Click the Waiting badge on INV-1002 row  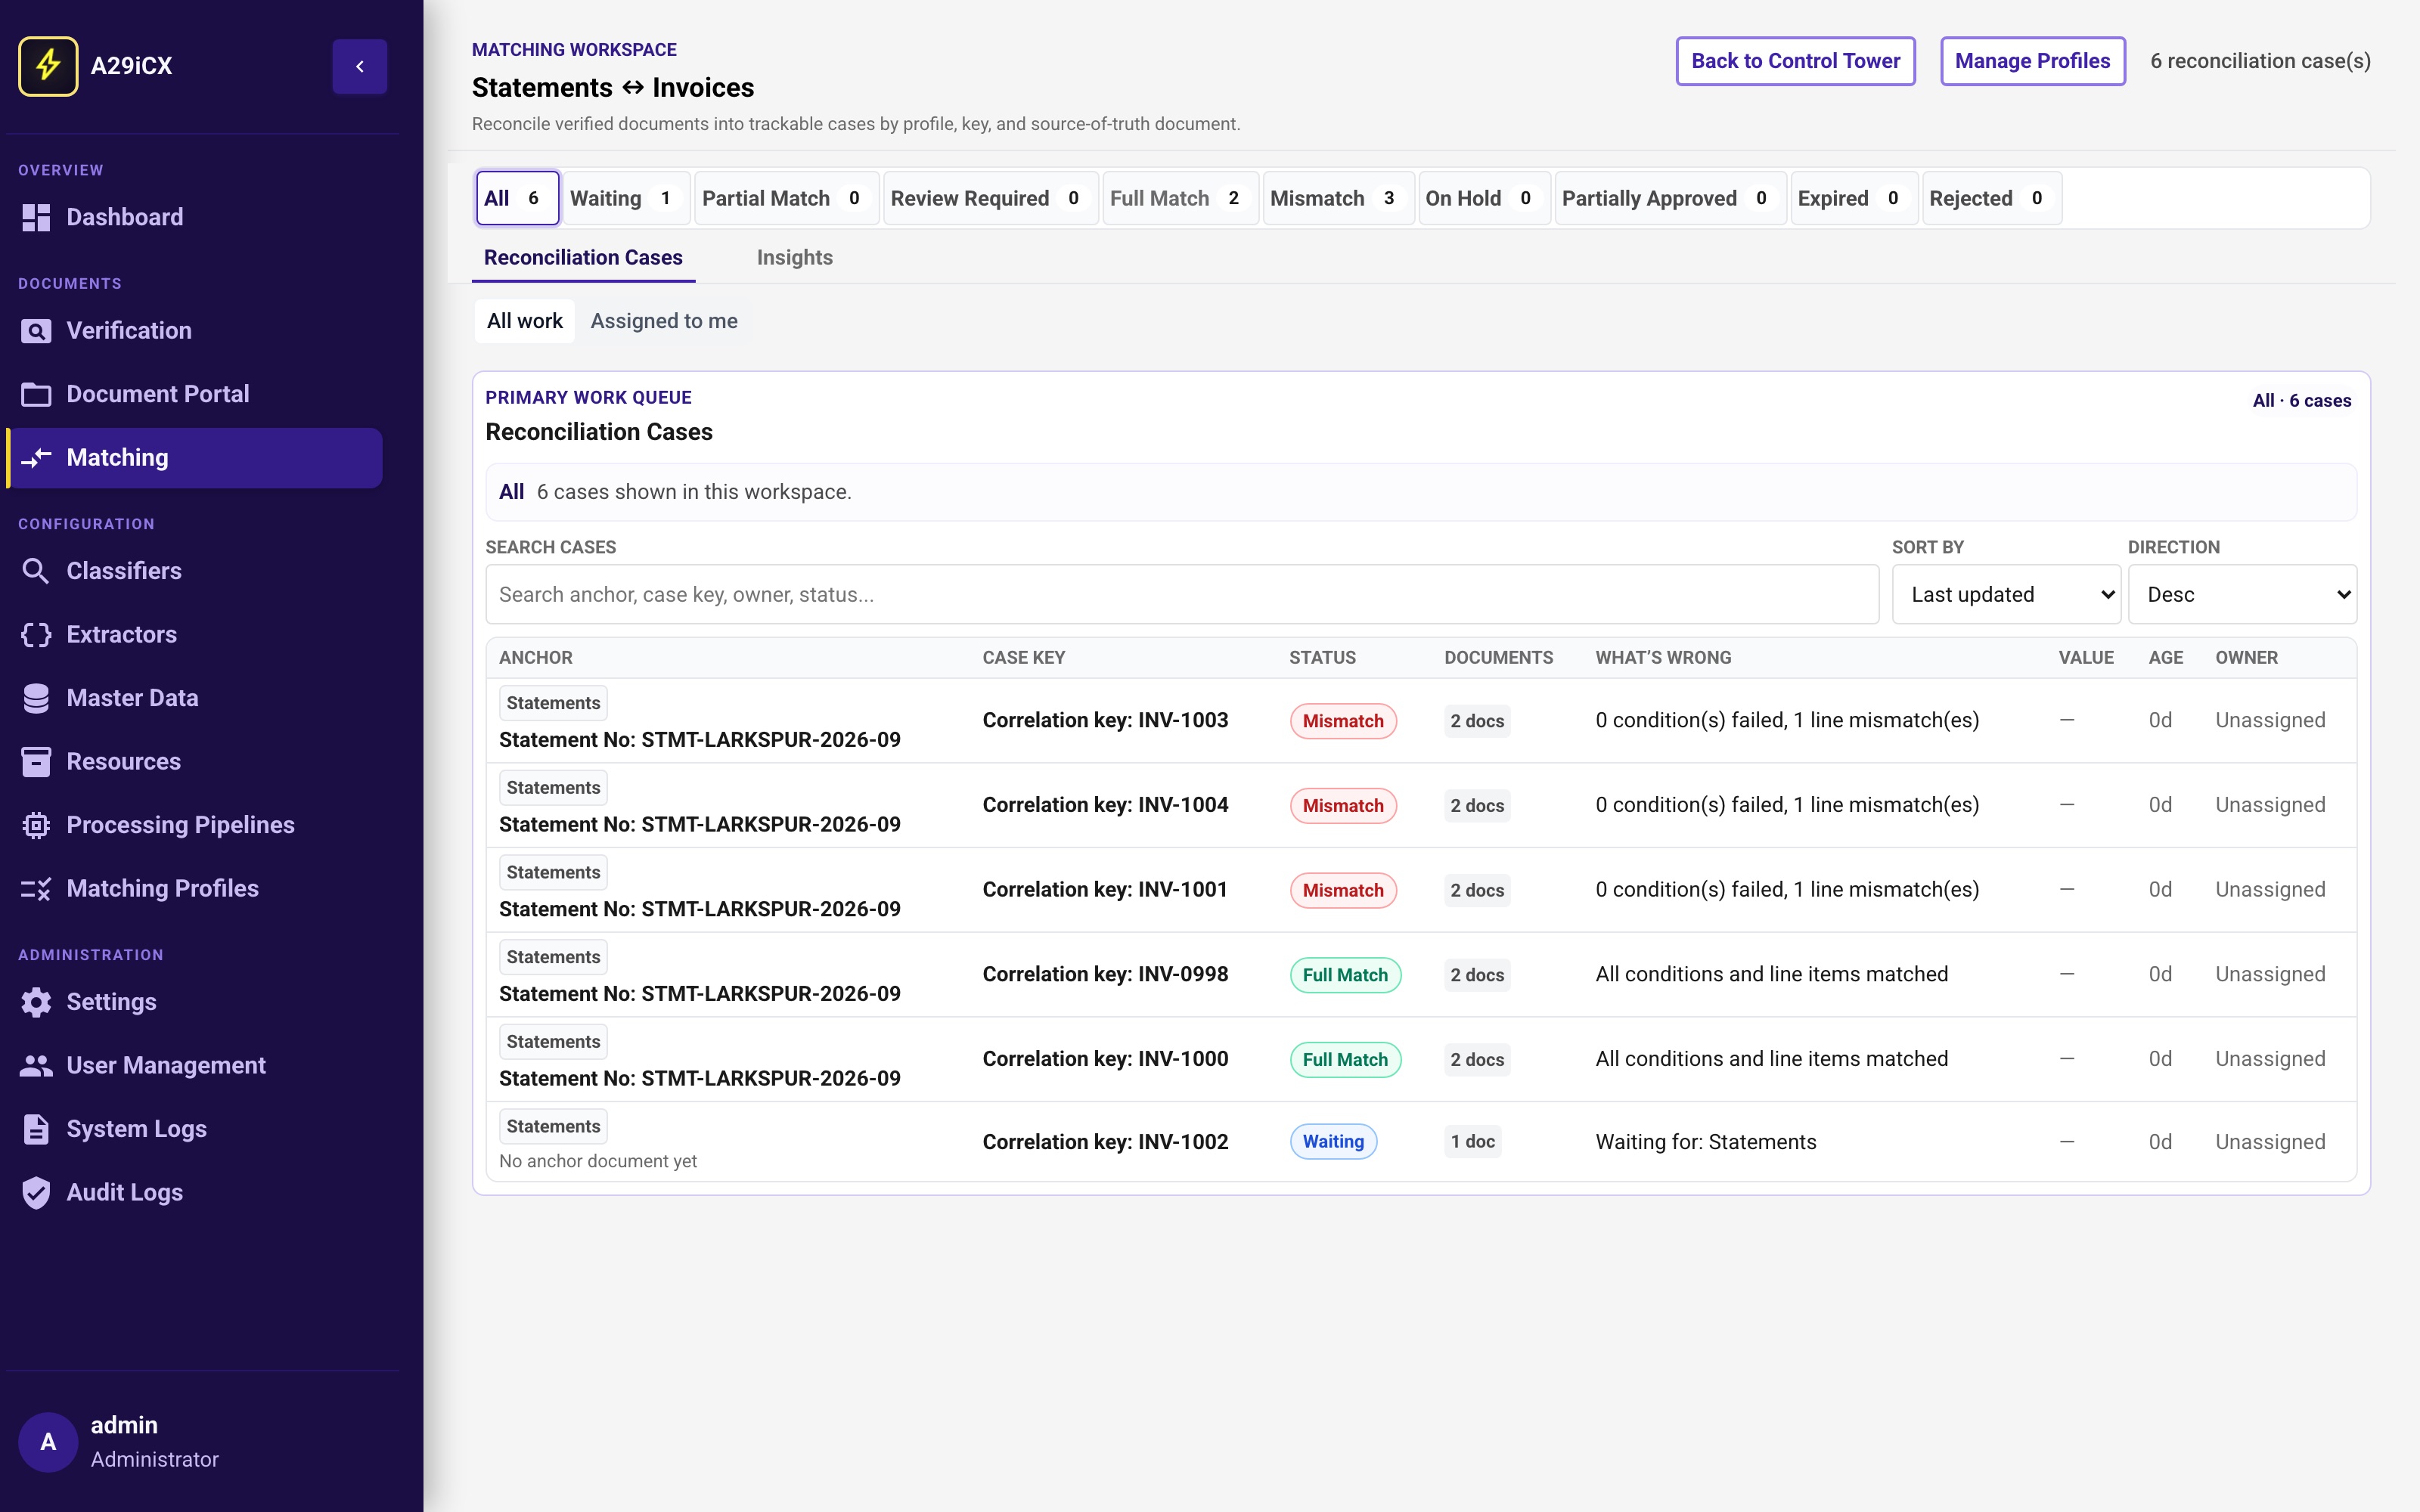[x=1333, y=1142]
